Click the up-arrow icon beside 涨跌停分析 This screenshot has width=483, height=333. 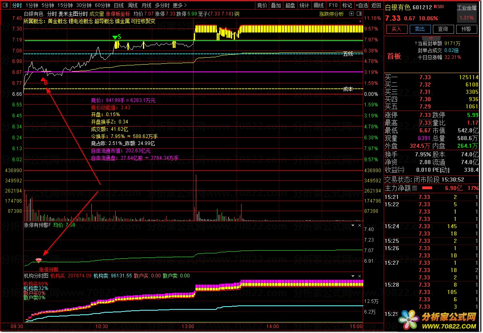click(351, 14)
